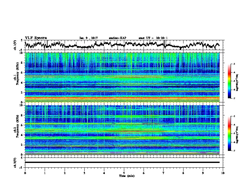The image size is (251, 194).
Task: Click the time axis tick label 3
Action: (x=84, y=173)
